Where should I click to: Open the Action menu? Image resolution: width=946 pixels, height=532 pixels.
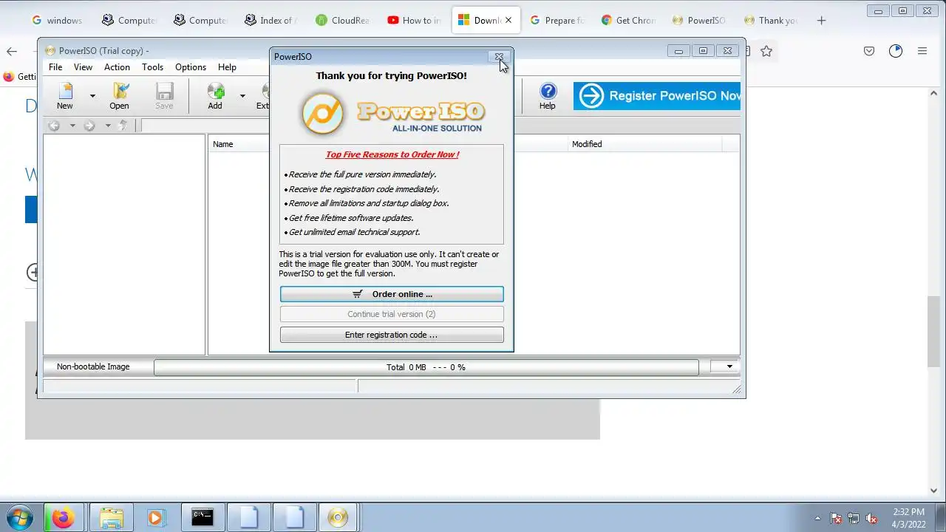point(117,67)
